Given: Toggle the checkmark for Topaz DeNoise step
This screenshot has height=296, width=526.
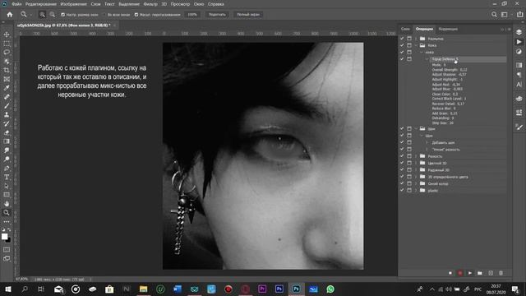Looking at the screenshot, I should (402, 59).
